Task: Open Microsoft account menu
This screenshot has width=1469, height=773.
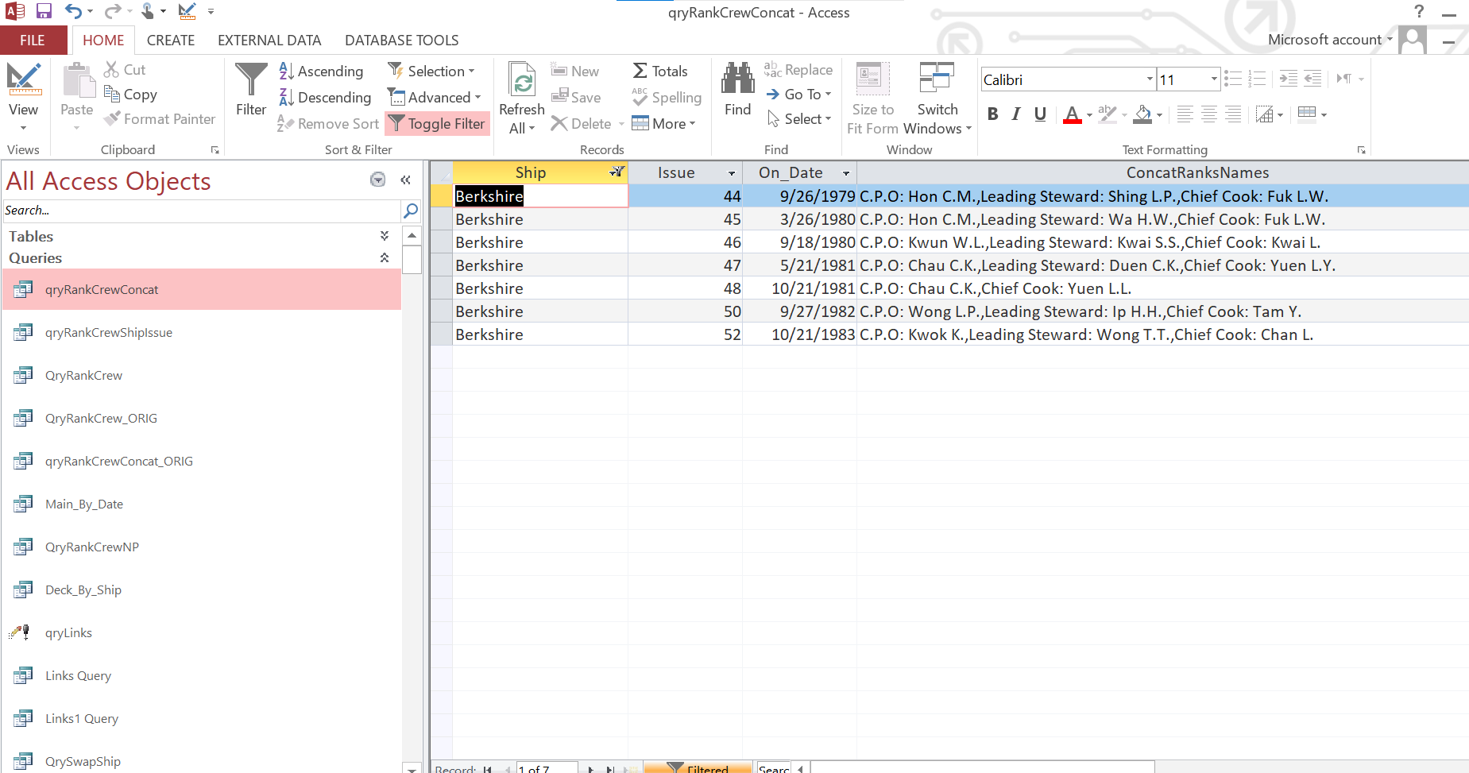Action: (1330, 40)
